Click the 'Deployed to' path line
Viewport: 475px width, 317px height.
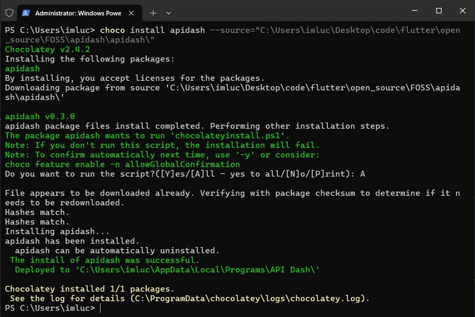tap(167, 270)
